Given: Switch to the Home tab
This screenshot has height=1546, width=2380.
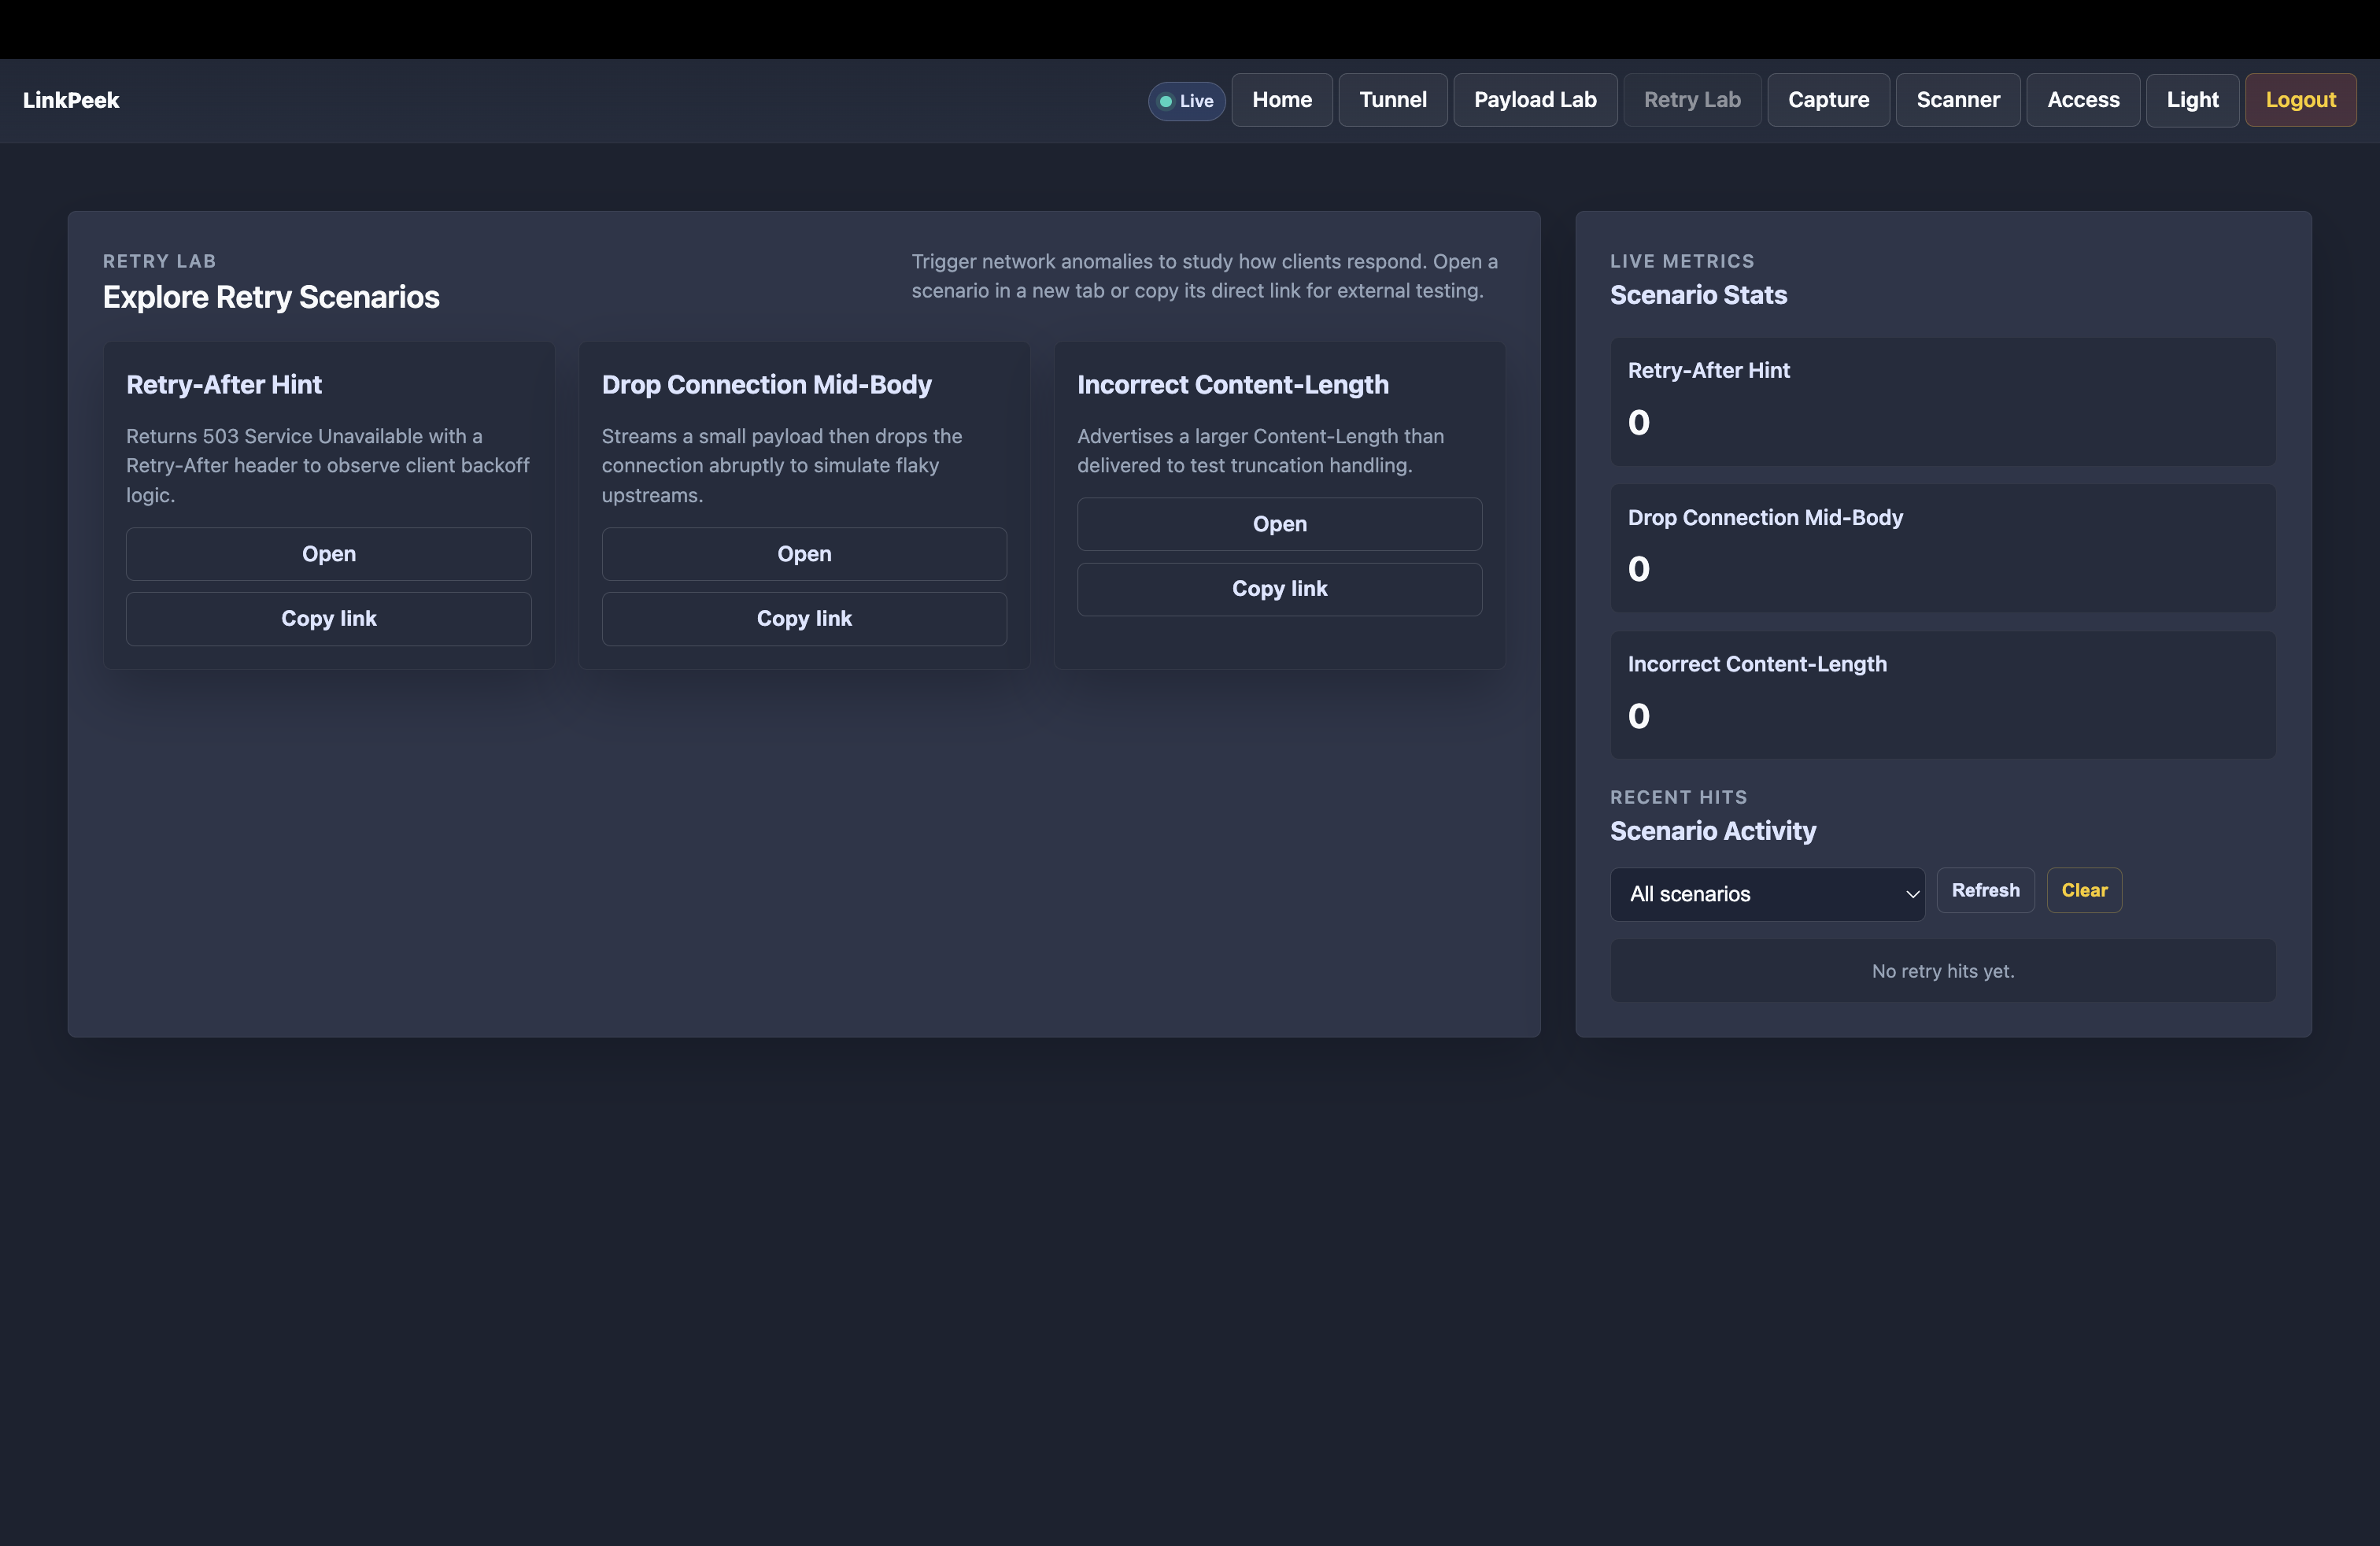Looking at the screenshot, I should (x=1282, y=100).
